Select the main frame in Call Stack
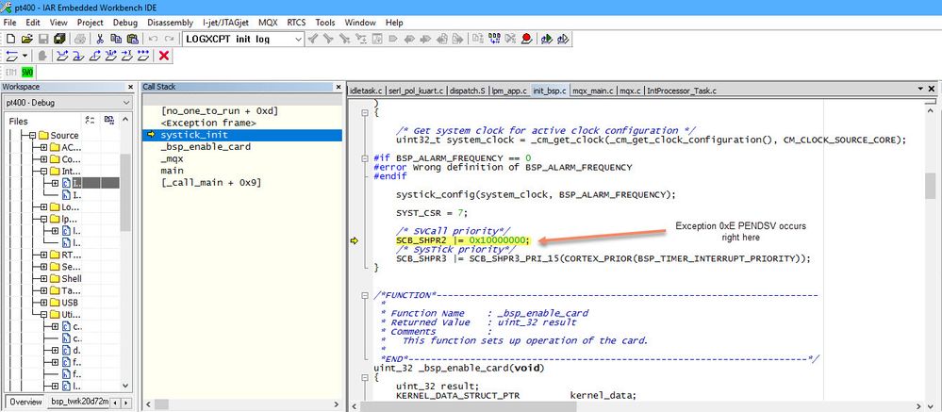942x412 pixels. pos(172,172)
